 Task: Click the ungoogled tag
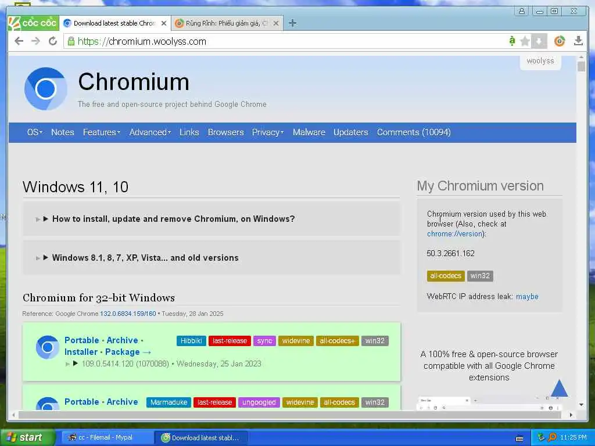[x=259, y=402]
